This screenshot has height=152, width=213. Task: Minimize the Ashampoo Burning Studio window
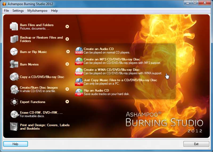pos(188,3)
